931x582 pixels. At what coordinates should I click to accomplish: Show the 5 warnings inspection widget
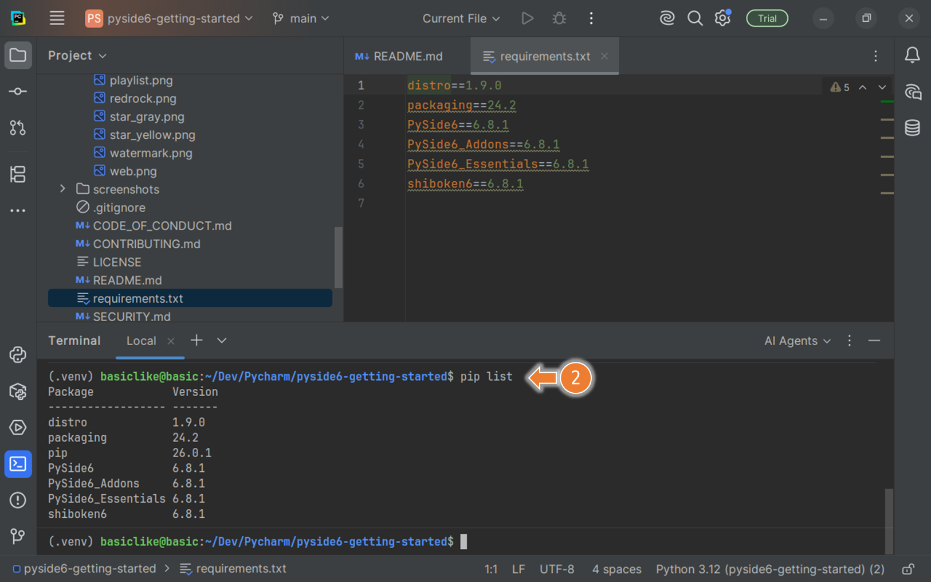[x=840, y=87]
